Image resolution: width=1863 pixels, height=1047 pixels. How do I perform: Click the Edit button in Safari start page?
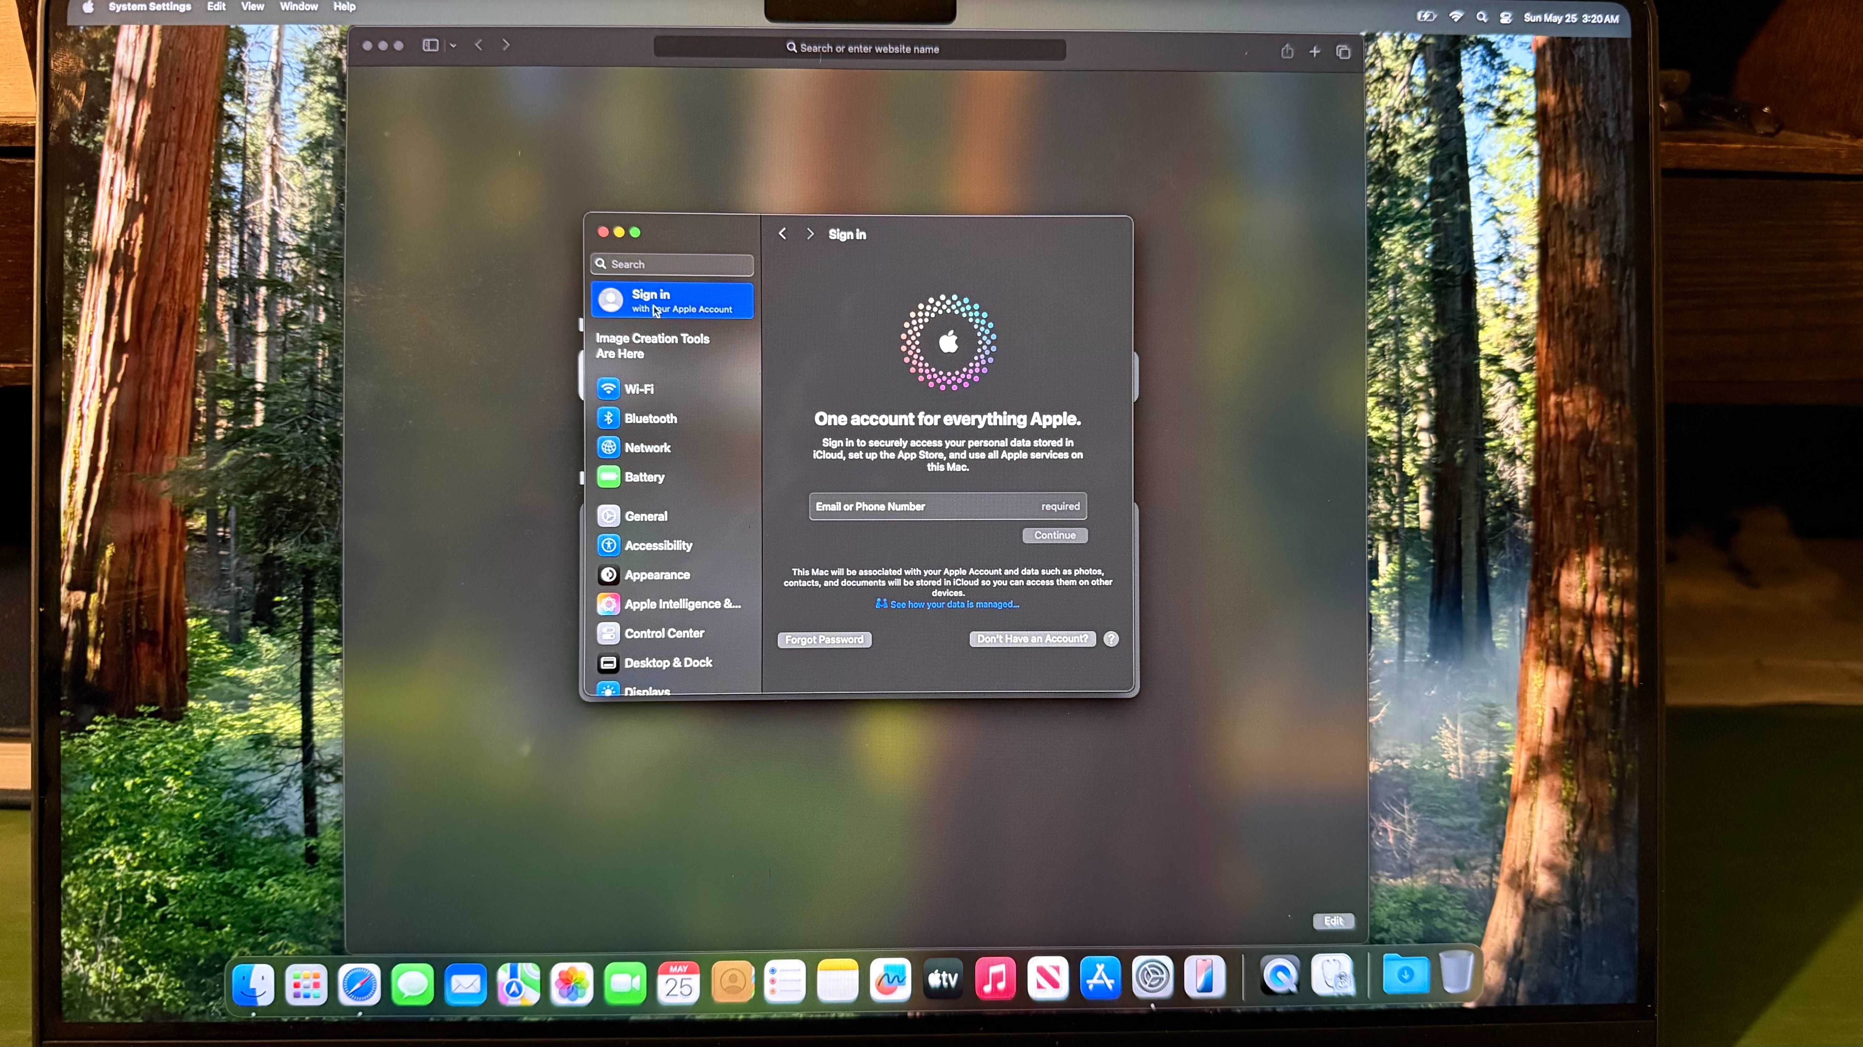tap(1334, 921)
